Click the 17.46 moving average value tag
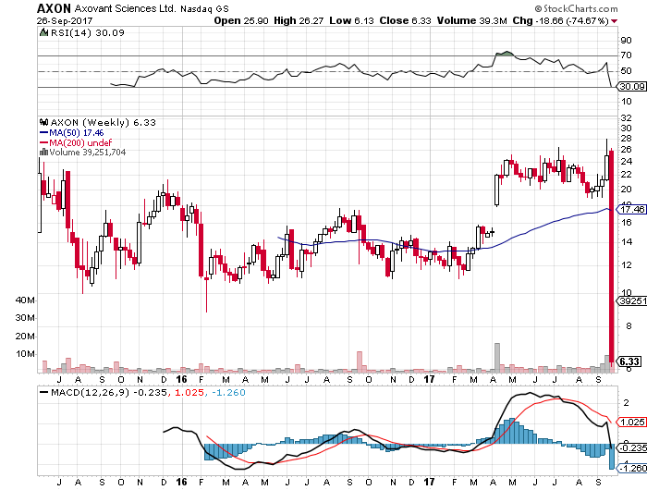Screen dimensions: 647x490 [x=629, y=210]
